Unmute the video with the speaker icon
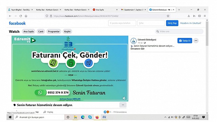This screenshot has width=217, height=122. tap(124, 98)
